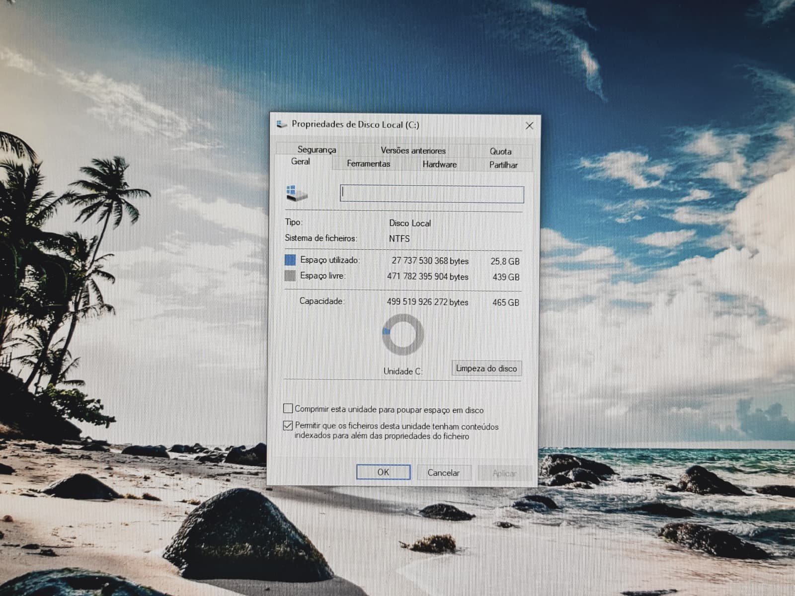This screenshot has height=596, width=795.
Task: Click the Capacidade label
Action: [322, 301]
